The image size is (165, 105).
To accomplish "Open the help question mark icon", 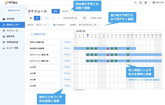I will tap(141, 3).
